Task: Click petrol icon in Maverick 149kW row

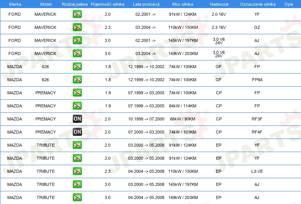Action: click(x=77, y=54)
